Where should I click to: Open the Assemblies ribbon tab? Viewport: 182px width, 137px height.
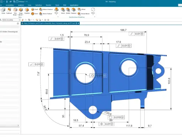point(10,5)
